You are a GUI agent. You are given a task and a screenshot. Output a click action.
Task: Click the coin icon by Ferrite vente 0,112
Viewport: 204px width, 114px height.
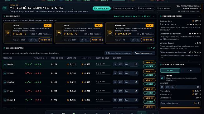point(68,64)
